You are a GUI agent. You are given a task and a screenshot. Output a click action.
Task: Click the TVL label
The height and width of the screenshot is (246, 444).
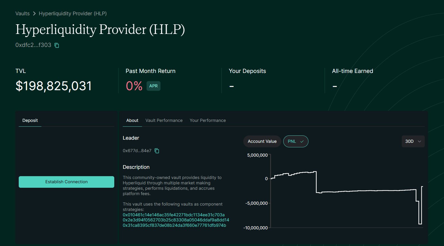pyautogui.click(x=20, y=71)
